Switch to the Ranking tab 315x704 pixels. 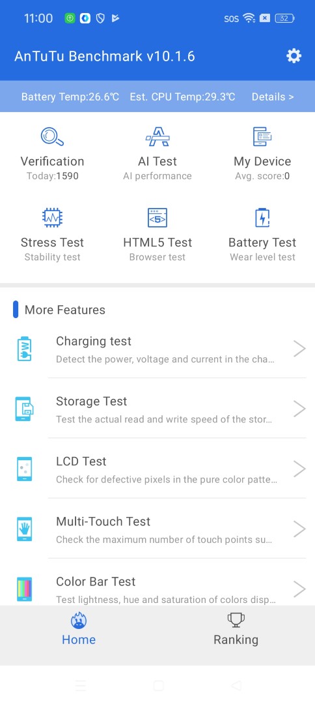[x=236, y=630]
